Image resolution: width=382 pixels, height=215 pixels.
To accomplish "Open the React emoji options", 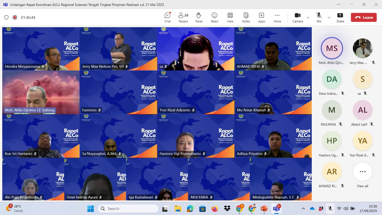I will [215, 17].
